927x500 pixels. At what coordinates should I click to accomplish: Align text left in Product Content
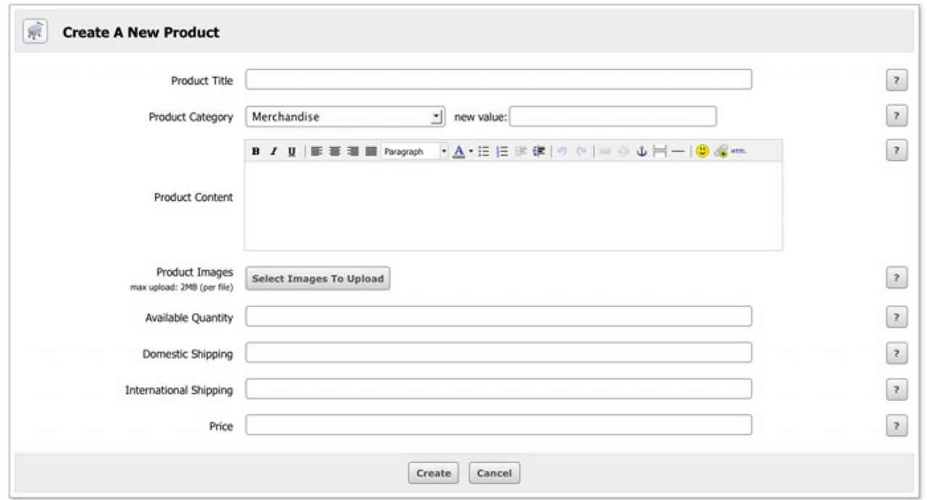coord(316,151)
